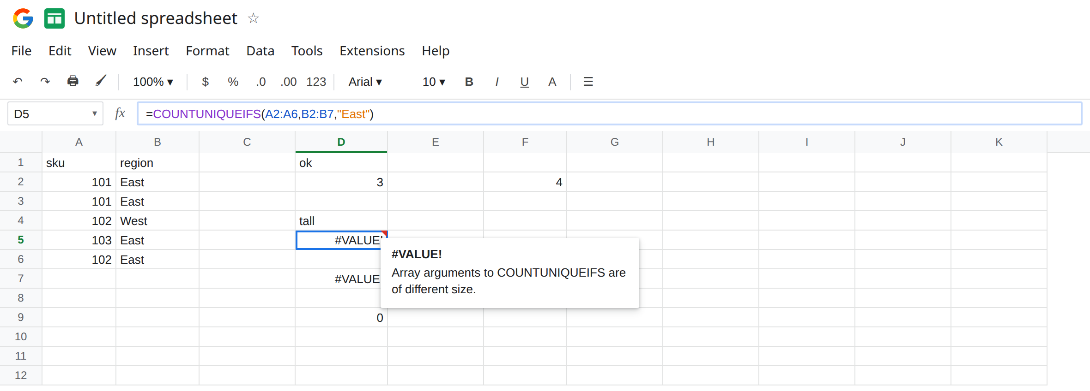This screenshot has width=1090, height=391.
Task: Expand the D5 name box dropdown
Action: [95, 113]
